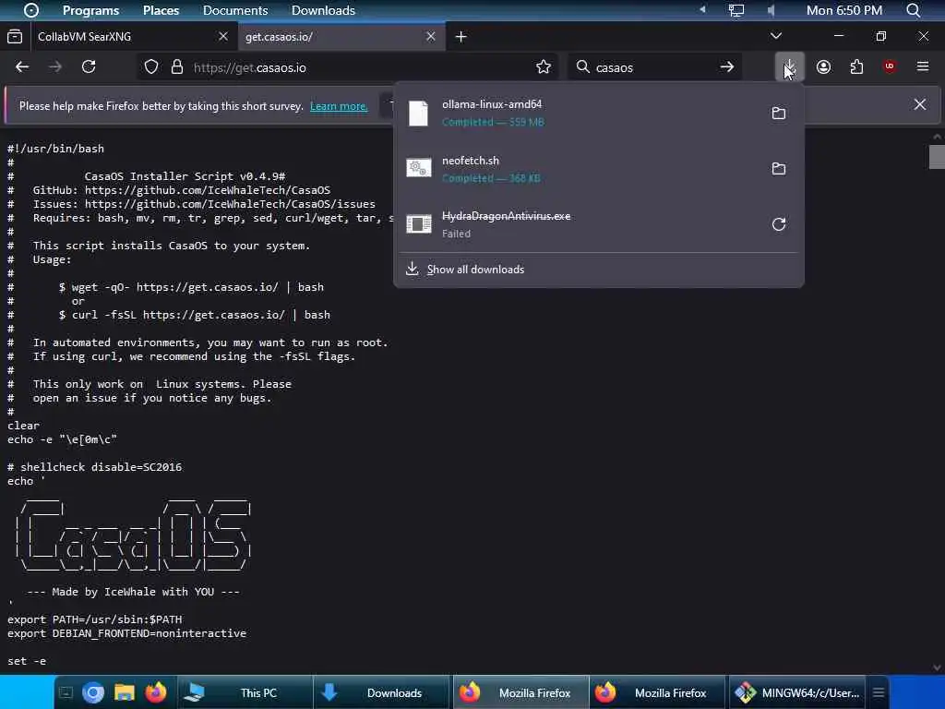Click the site security padlock icon
This screenshot has width=945, height=709.
point(176,66)
